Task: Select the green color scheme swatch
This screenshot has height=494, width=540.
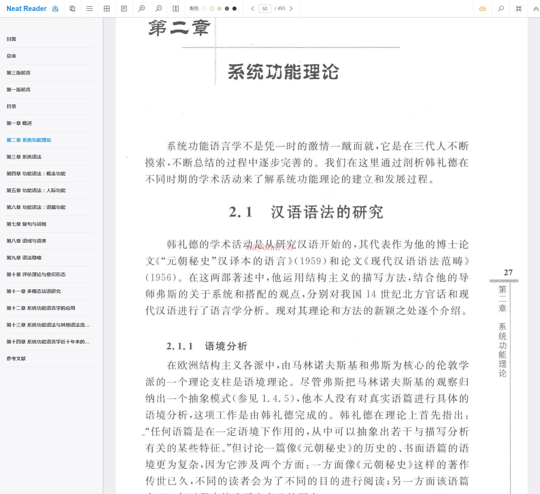Action: [x=219, y=9]
